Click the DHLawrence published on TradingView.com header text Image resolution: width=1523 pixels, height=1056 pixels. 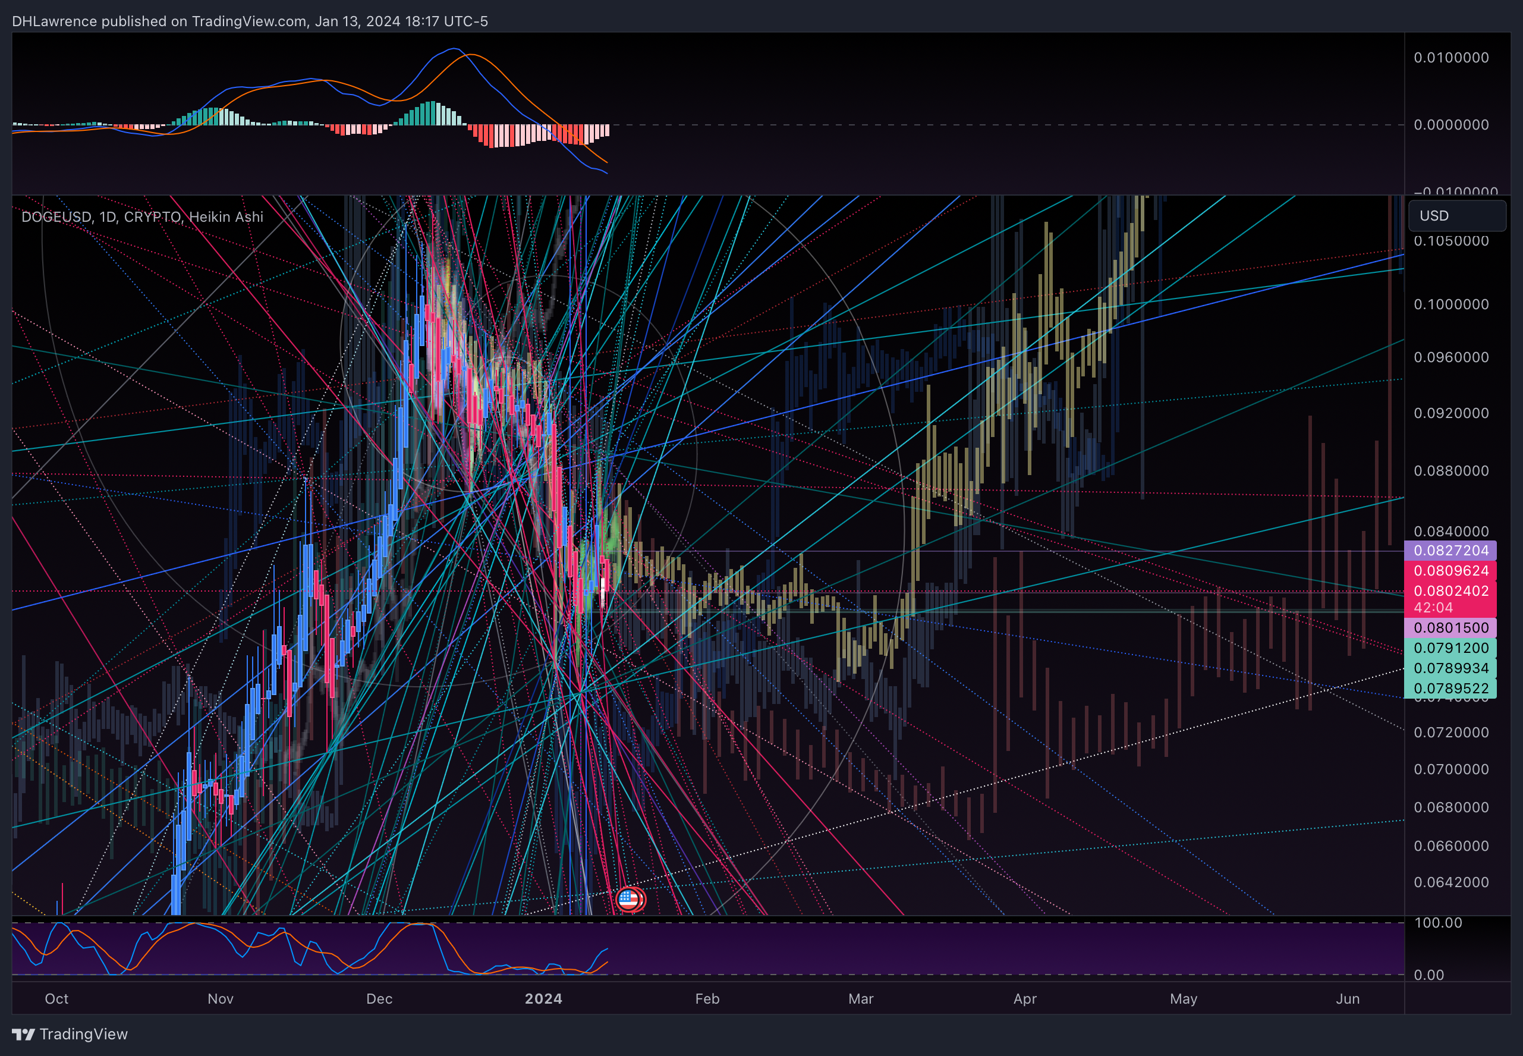coord(250,21)
